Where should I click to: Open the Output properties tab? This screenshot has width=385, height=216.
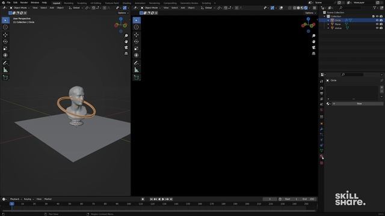coord(321,94)
